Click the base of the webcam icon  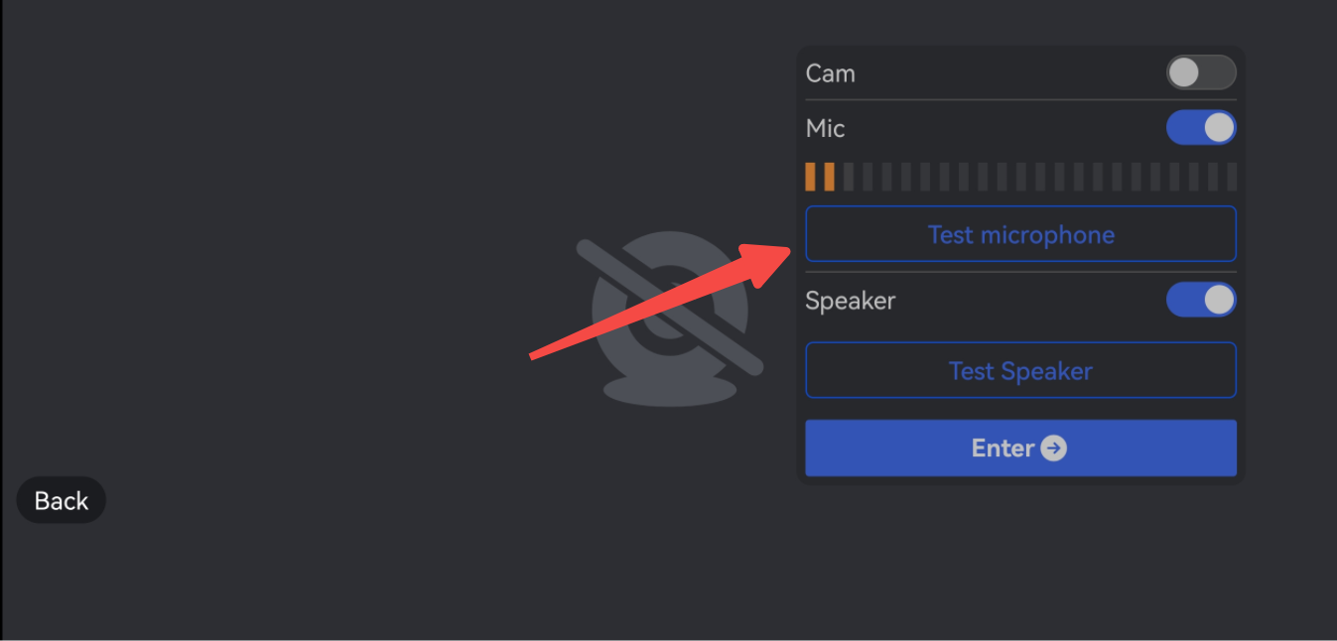click(670, 390)
